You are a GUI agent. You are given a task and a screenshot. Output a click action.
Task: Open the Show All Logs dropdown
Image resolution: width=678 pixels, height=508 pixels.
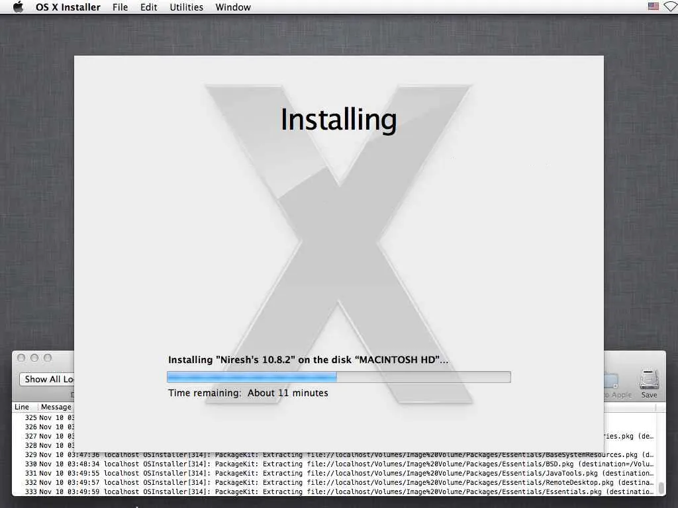click(47, 379)
